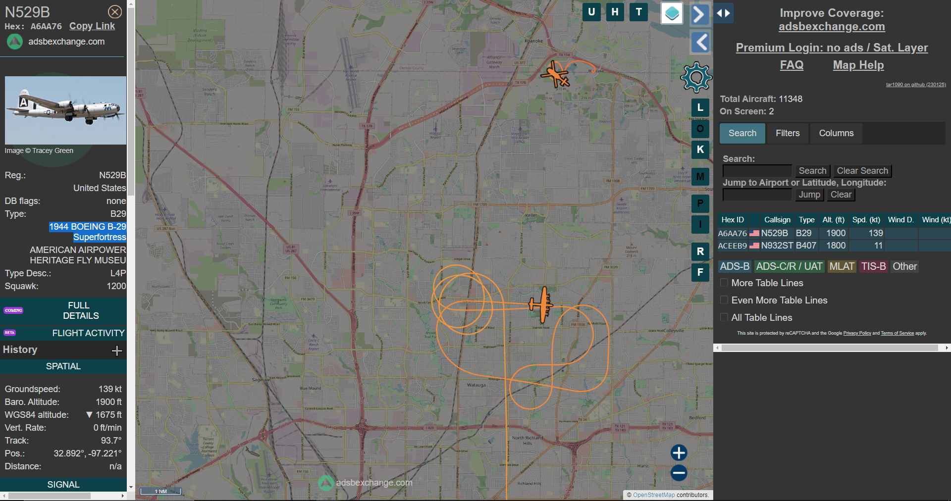Open OpenStreetMap attribution link

654,495
